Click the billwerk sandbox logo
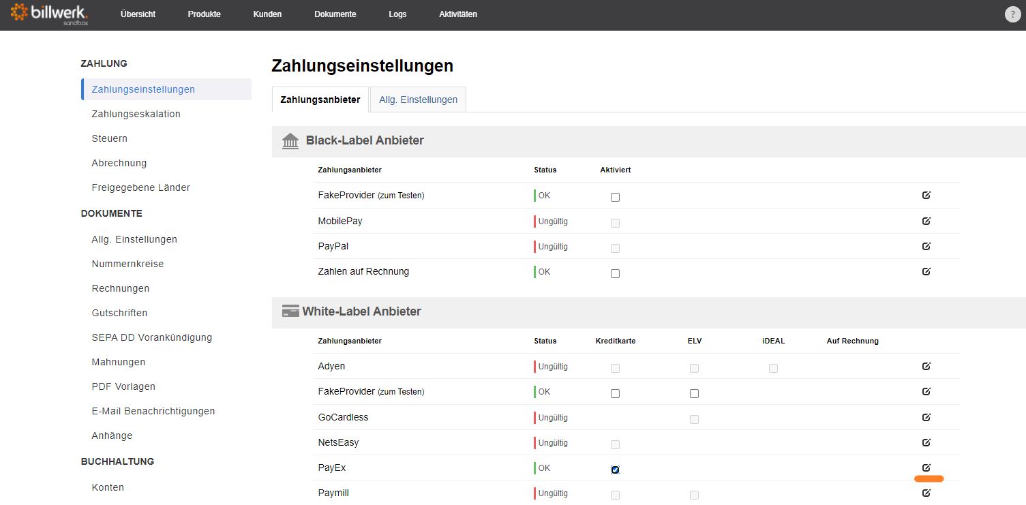 (x=50, y=14)
